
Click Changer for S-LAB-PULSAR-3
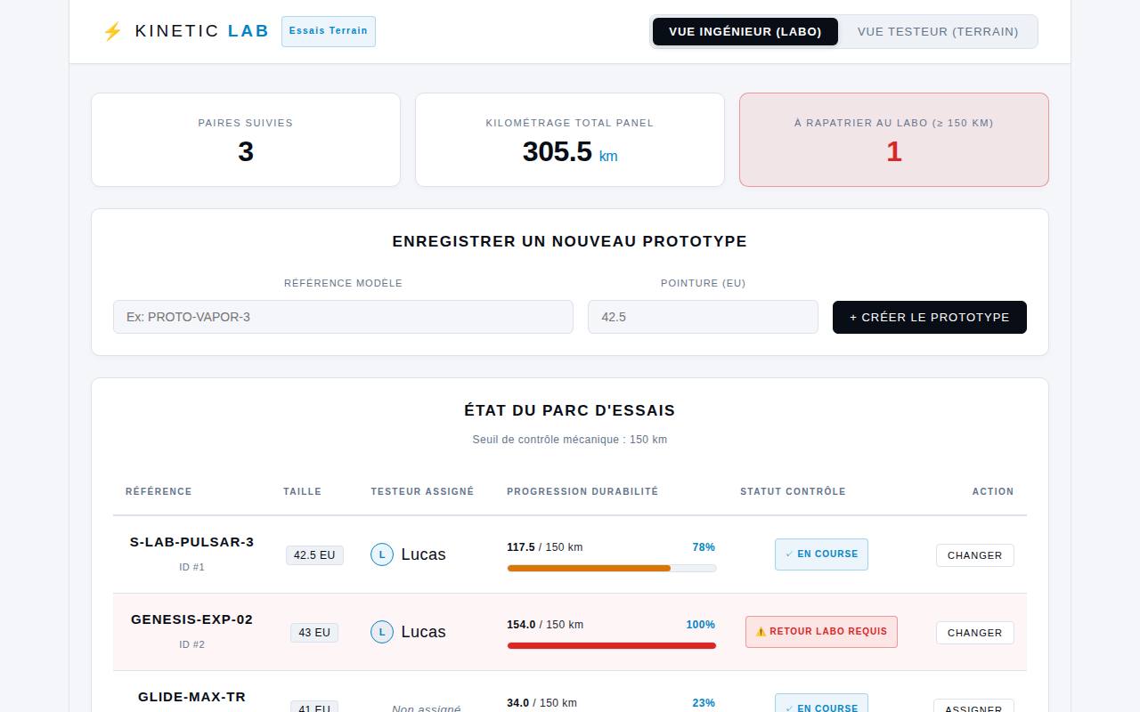[975, 555]
